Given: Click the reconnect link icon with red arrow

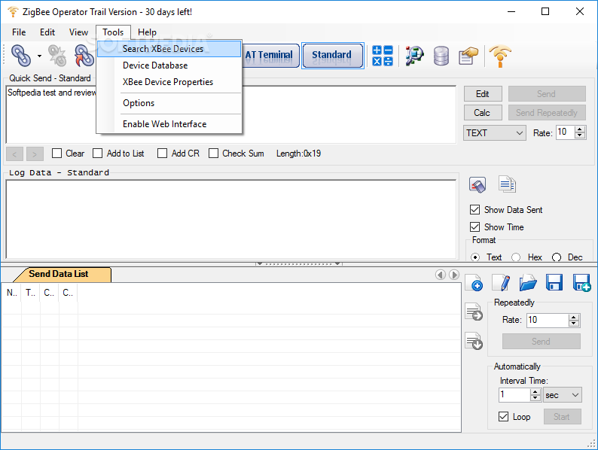Looking at the screenshot, I should (84, 56).
